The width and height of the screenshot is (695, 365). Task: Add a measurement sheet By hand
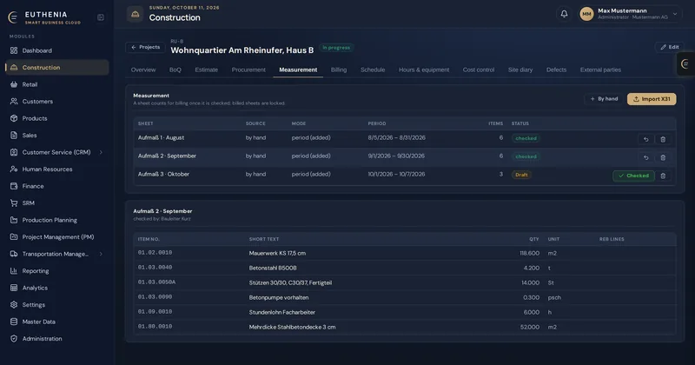tap(604, 99)
